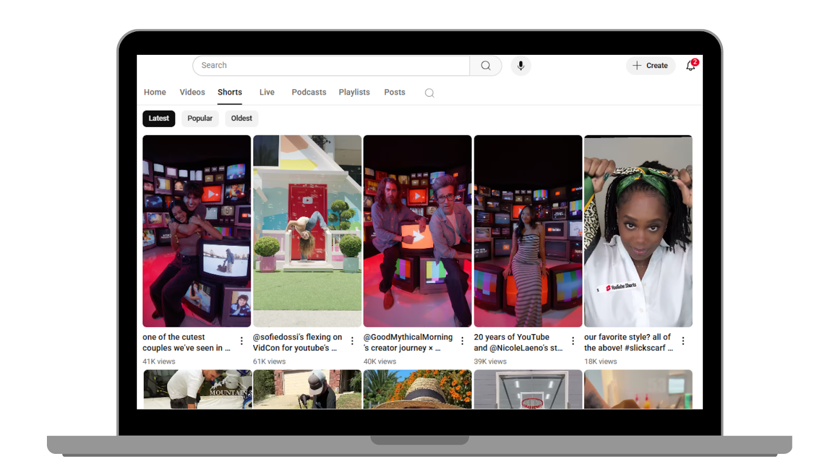The width and height of the screenshot is (835, 470).
Task: Open the short thumbnail showing MOUNTAIN text
Action: click(197, 390)
